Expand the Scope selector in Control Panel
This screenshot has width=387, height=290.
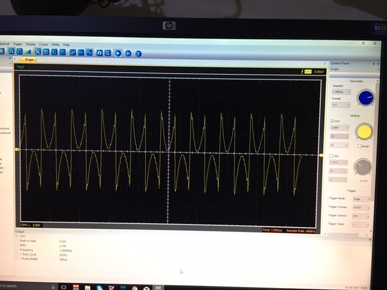click(x=377, y=69)
